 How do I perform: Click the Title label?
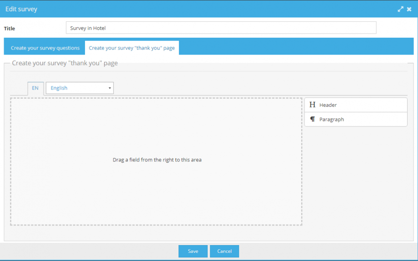pos(10,29)
